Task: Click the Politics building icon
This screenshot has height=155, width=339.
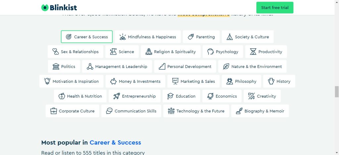Action: click(56, 67)
